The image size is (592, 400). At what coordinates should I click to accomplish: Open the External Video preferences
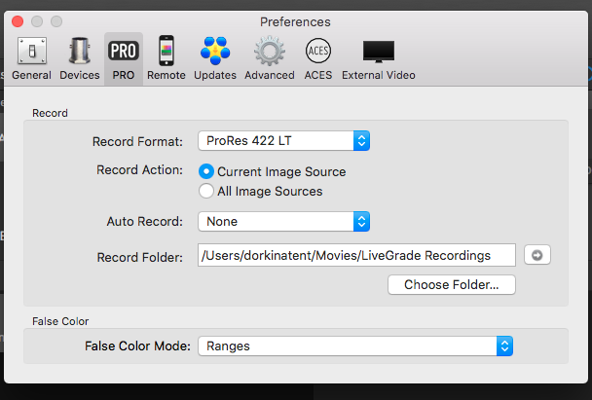tap(379, 57)
